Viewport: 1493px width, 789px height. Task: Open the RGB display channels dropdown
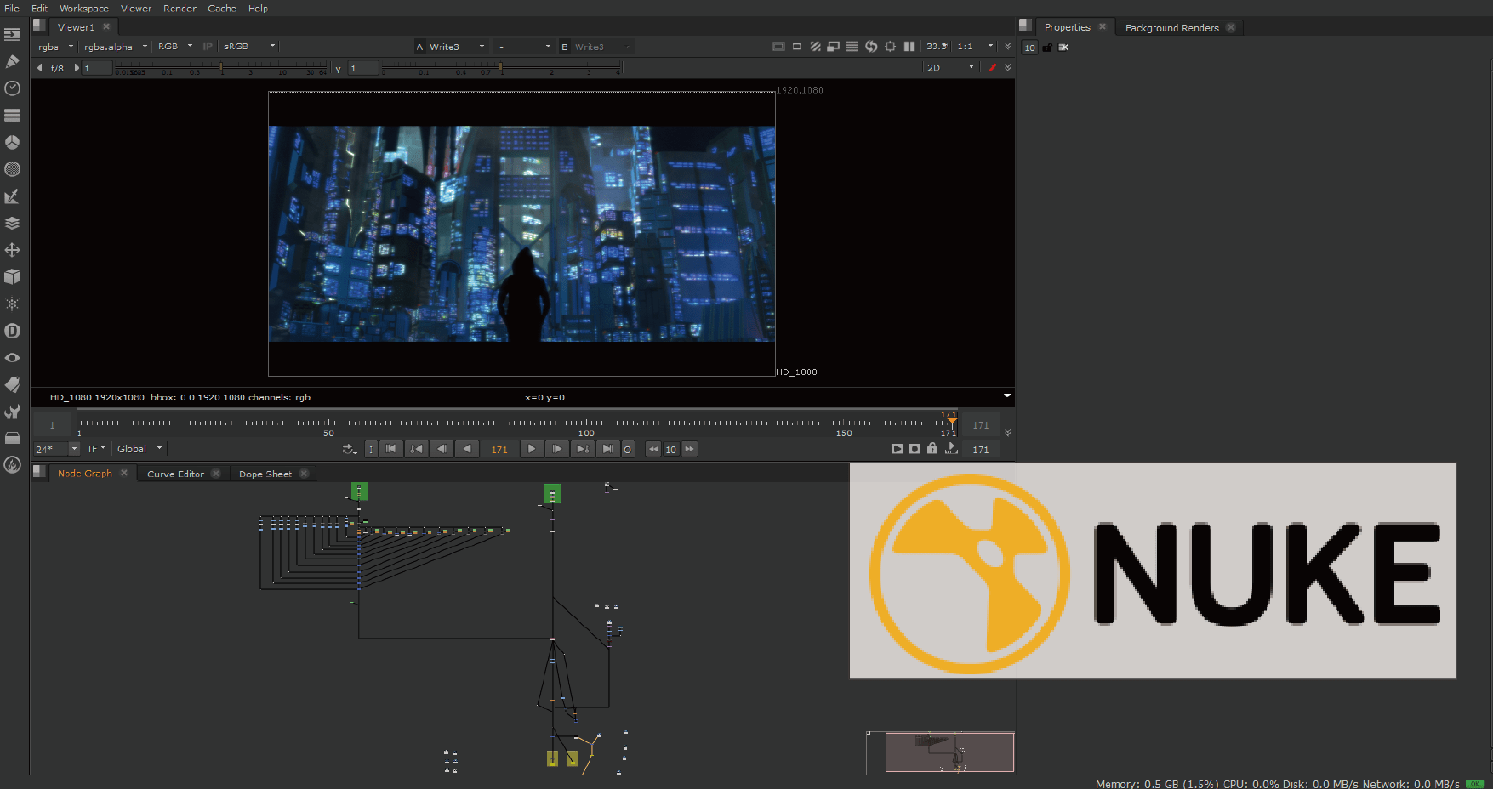click(175, 47)
